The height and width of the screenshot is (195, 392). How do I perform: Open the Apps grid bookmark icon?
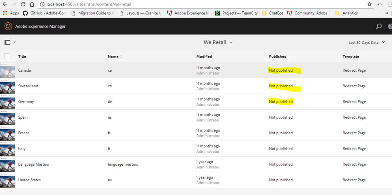(5, 13)
